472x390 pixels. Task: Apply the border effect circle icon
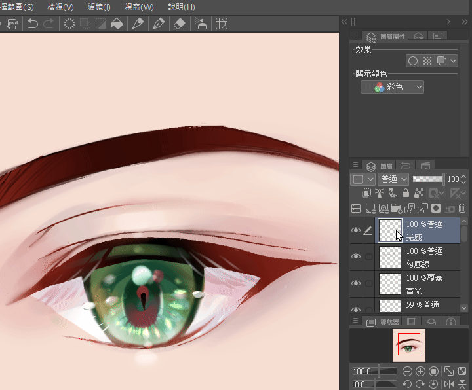(x=413, y=61)
